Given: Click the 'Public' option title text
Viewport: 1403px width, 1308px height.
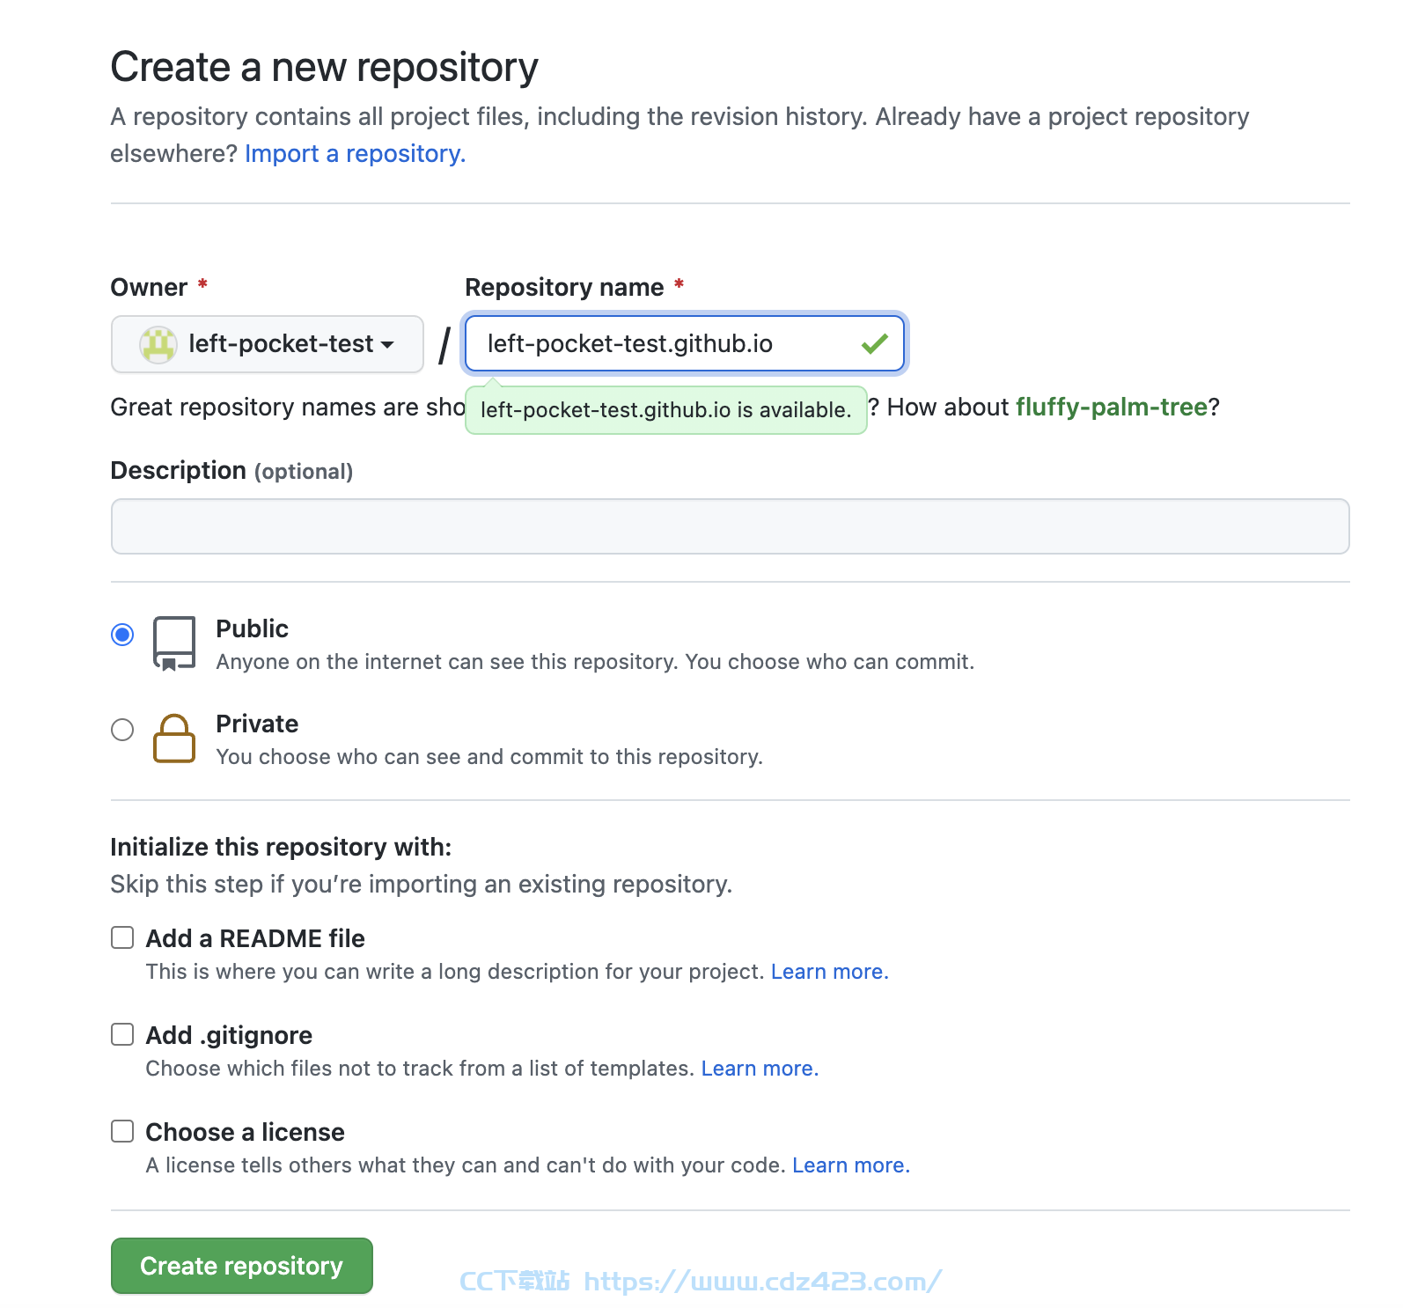Looking at the screenshot, I should 253,628.
